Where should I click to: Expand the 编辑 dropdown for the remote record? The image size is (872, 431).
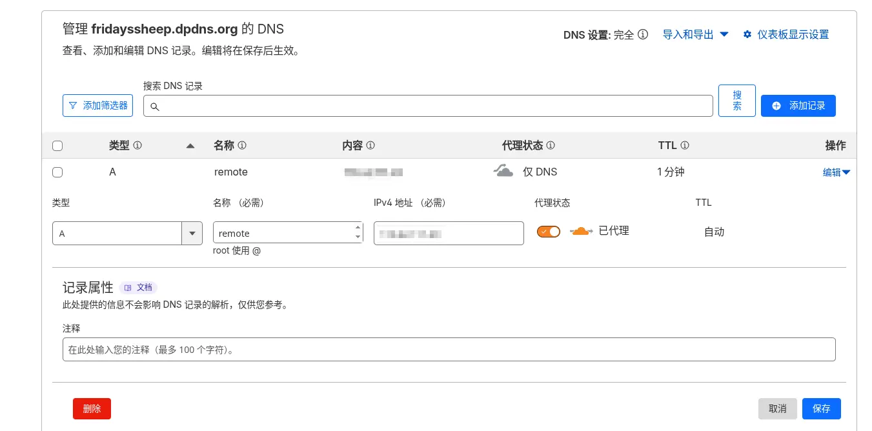(x=837, y=172)
